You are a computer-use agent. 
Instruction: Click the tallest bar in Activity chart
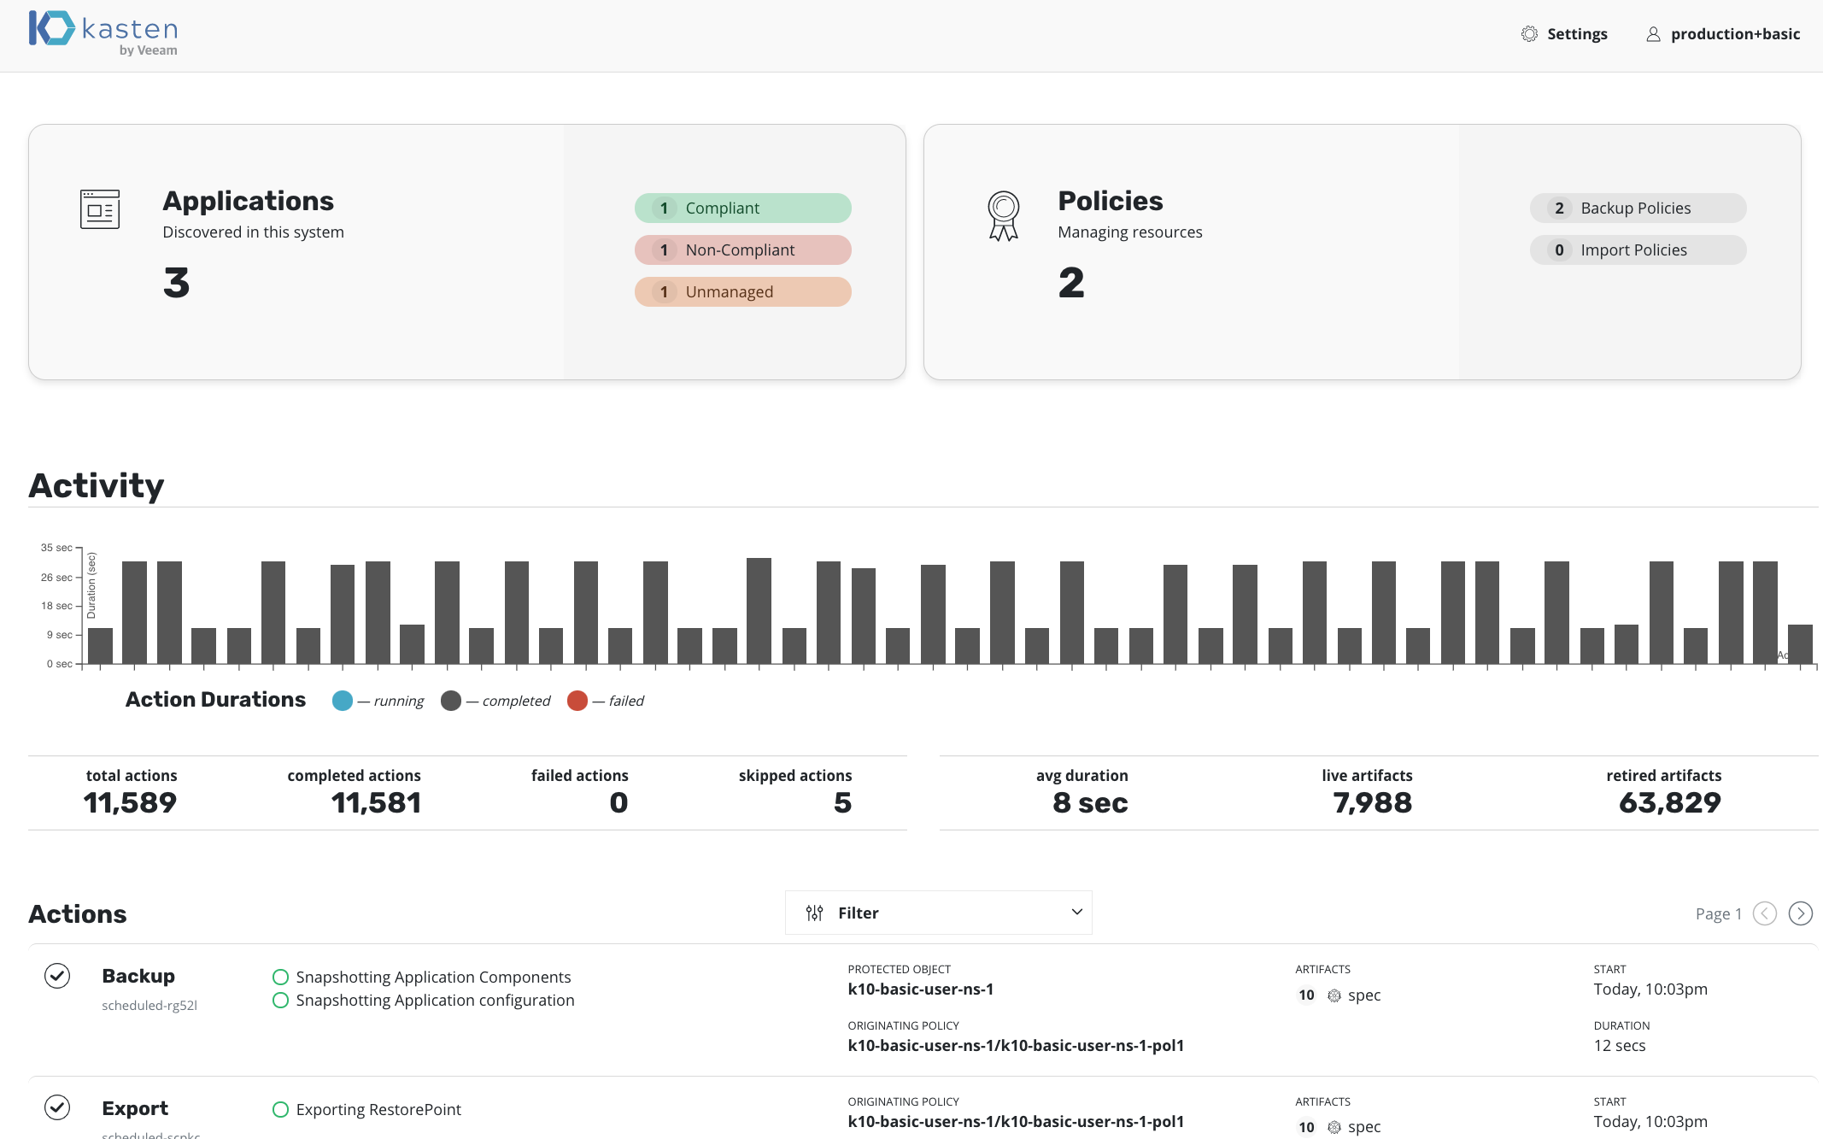(759, 610)
